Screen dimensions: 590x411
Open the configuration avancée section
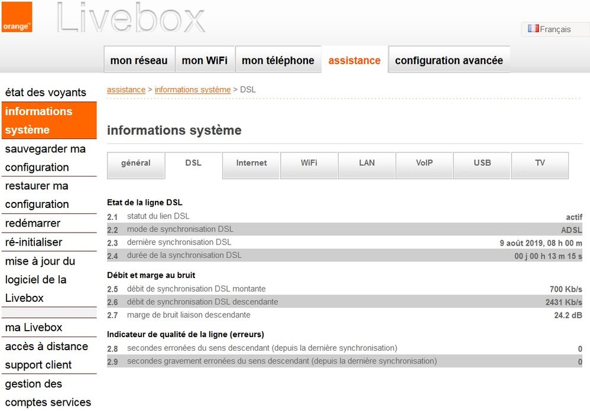pos(449,60)
